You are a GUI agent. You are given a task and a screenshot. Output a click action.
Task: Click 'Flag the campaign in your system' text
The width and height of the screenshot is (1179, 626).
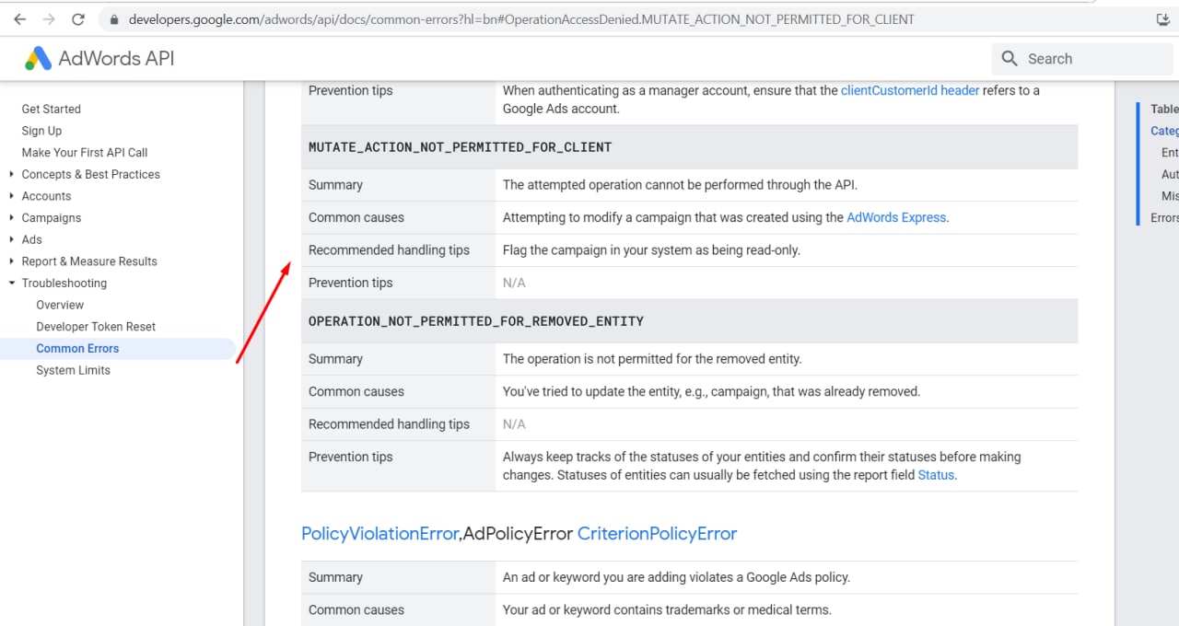(x=651, y=250)
